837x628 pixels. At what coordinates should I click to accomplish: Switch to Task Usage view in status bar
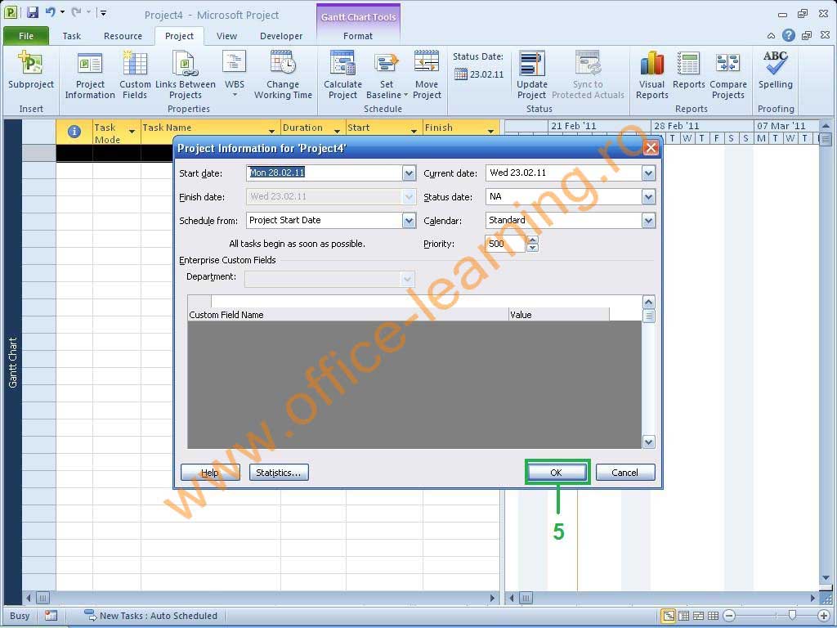pyautogui.click(x=683, y=616)
